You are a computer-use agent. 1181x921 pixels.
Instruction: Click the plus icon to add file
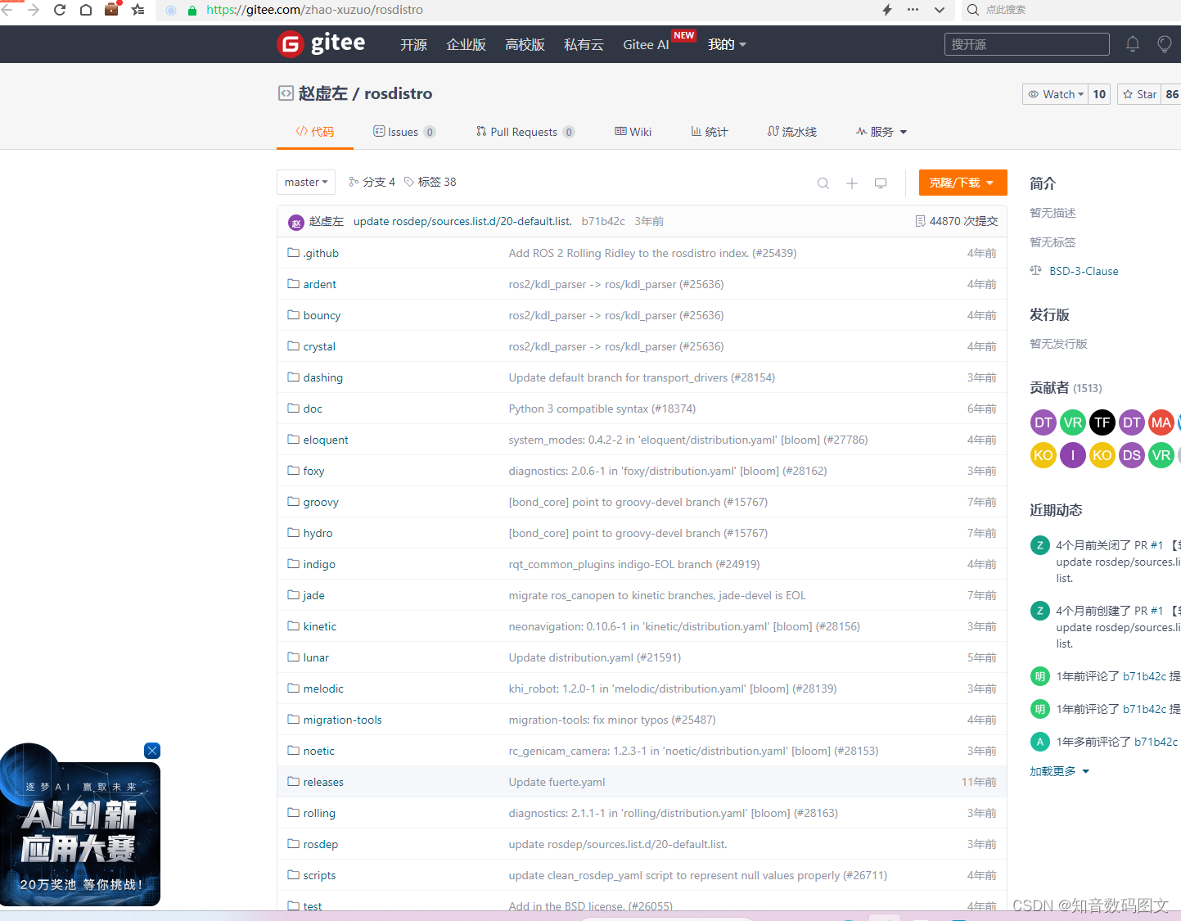point(852,183)
